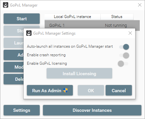Confirm settings with the OK button
145x119 pixels.
[91, 90]
